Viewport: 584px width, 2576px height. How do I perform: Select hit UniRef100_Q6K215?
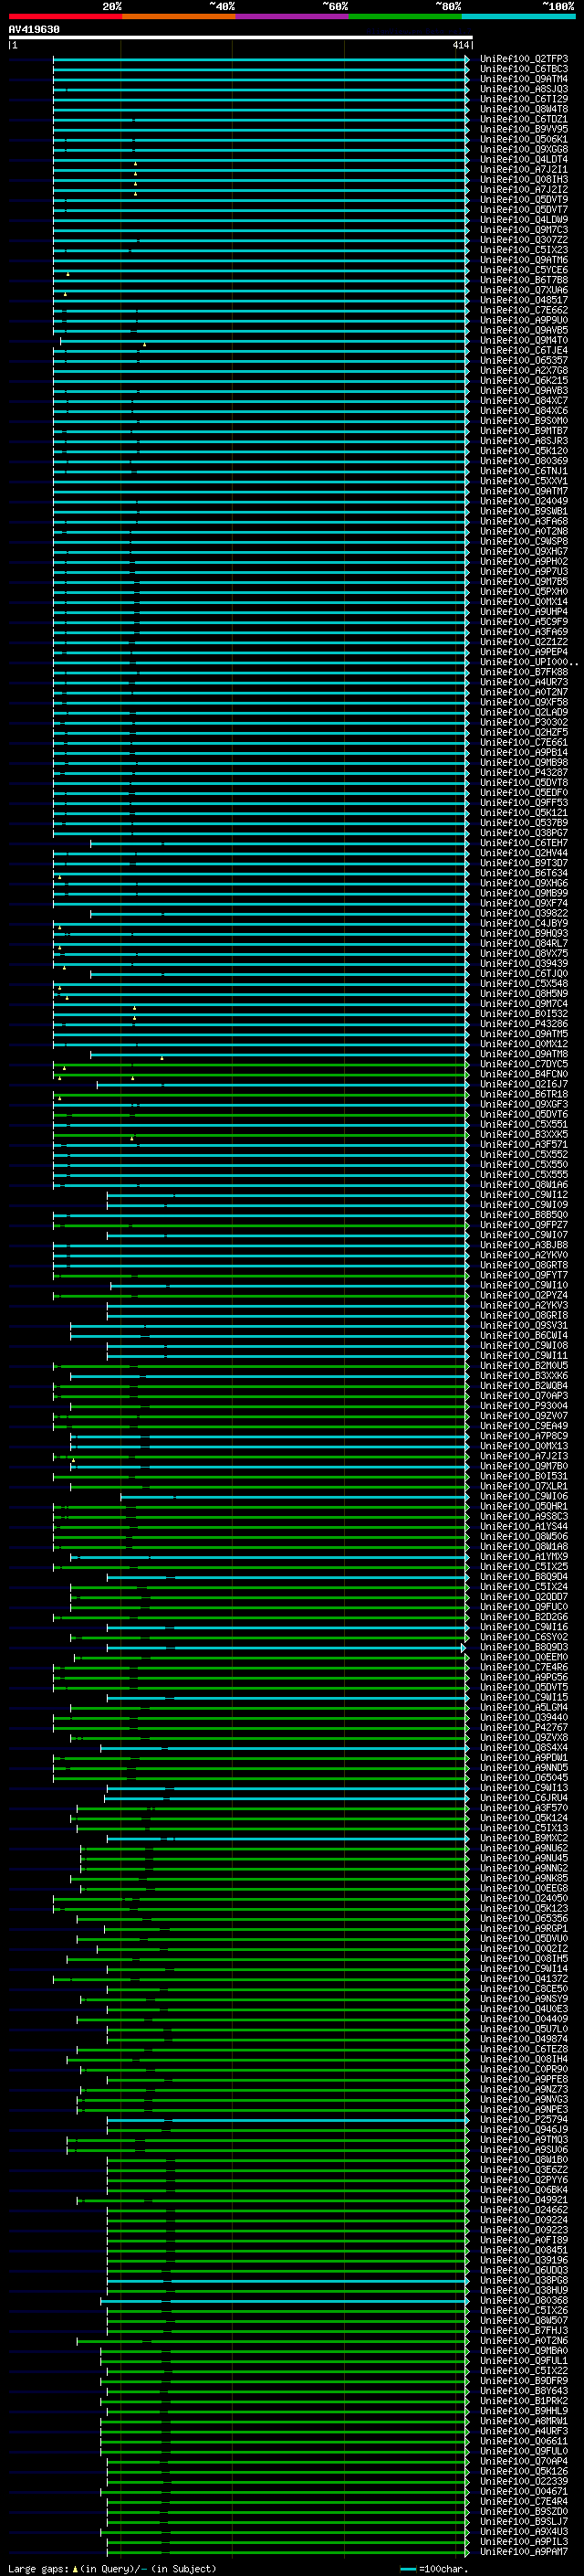point(524,380)
